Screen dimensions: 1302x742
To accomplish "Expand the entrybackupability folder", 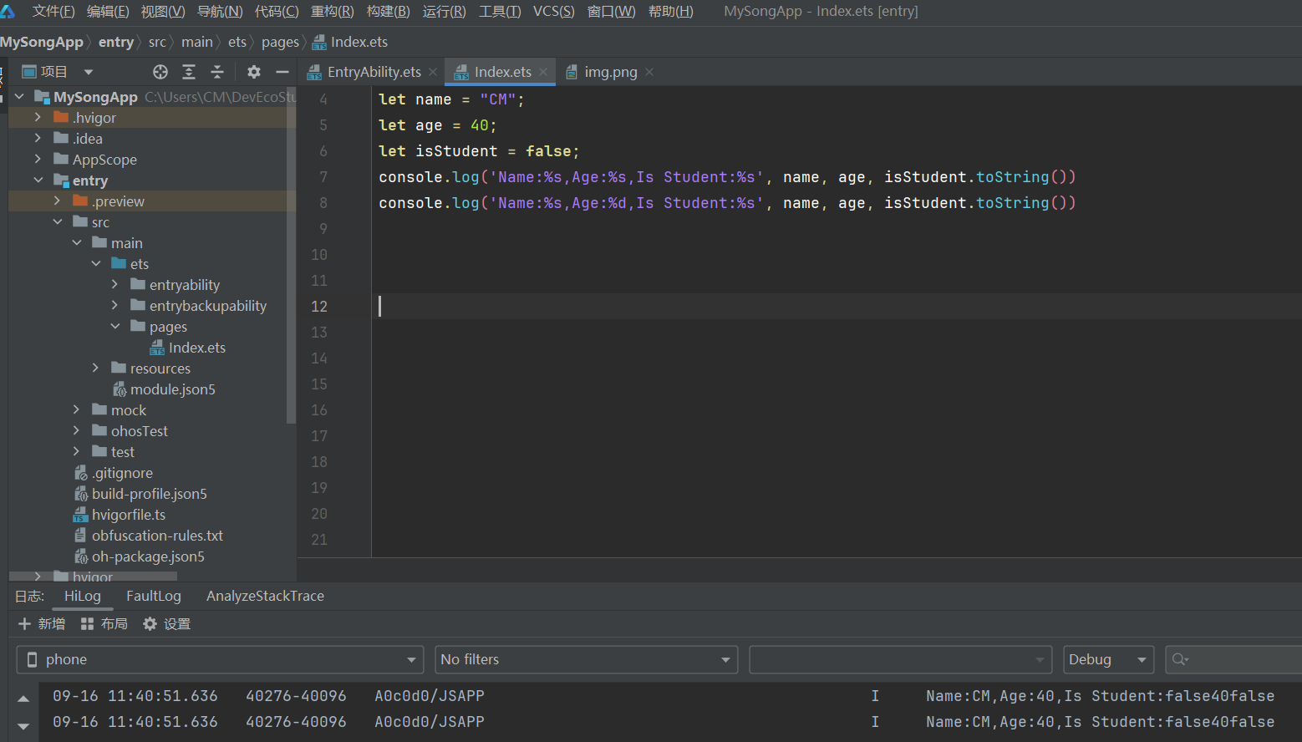I will (x=114, y=306).
